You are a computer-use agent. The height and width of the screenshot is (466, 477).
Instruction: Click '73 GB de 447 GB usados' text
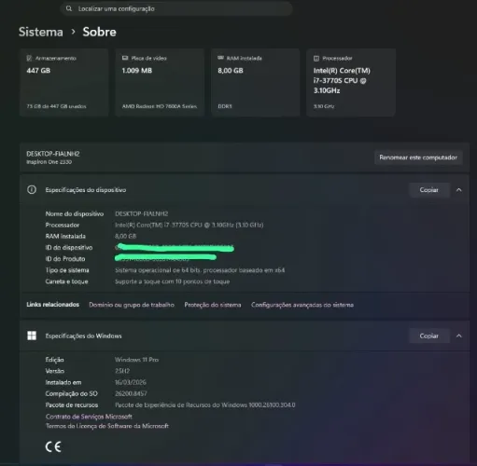[x=56, y=106]
